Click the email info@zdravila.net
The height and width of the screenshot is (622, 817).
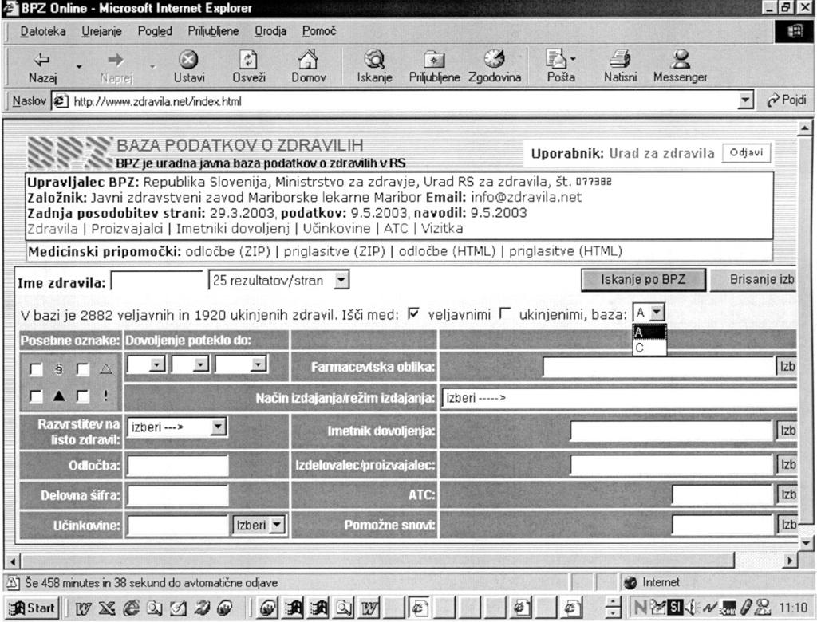click(527, 198)
